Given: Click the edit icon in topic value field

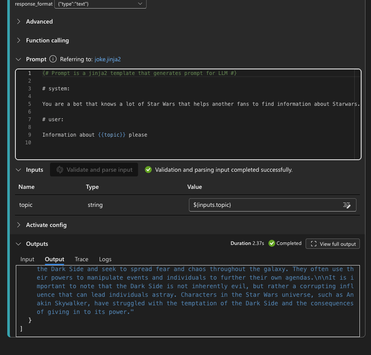Looking at the screenshot, I should (x=347, y=205).
